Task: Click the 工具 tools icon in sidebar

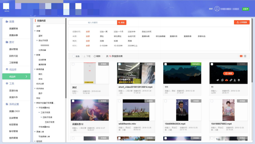Action: tap(7, 84)
